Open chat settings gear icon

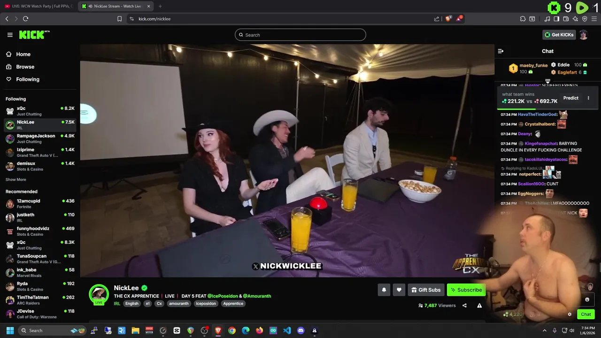(x=570, y=315)
